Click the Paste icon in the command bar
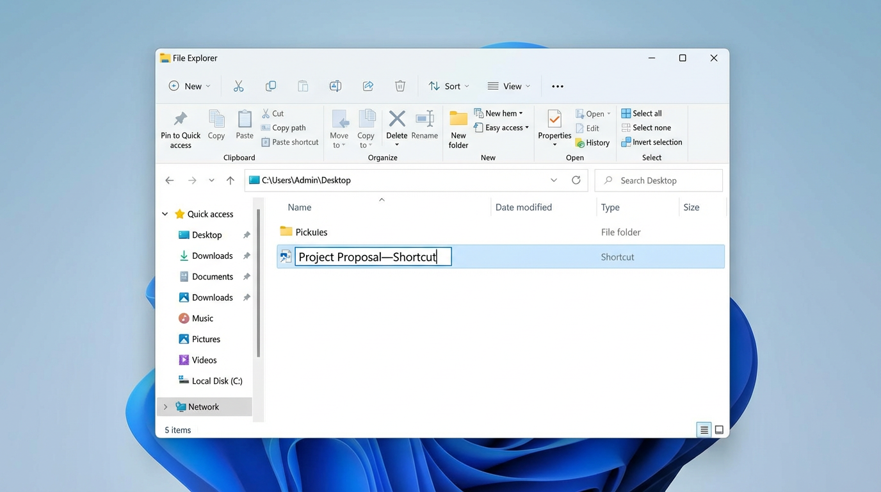Viewport: 881px width, 492px height. click(303, 85)
